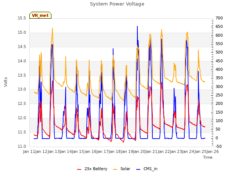Select the 23x Battery legend label
The width and height of the screenshot is (235, 176).
96,169
